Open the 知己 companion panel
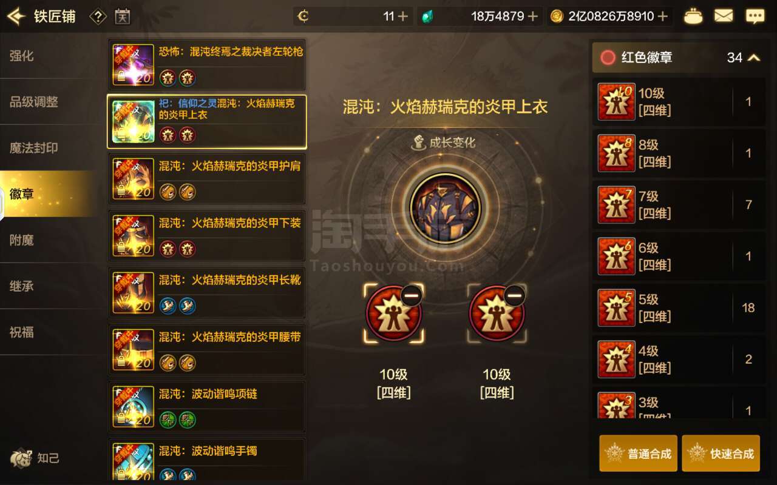The width and height of the screenshot is (777, 485). pos(35,458)
